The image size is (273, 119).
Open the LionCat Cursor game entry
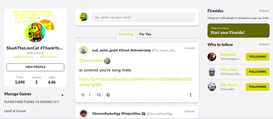[x=15, y=111]
